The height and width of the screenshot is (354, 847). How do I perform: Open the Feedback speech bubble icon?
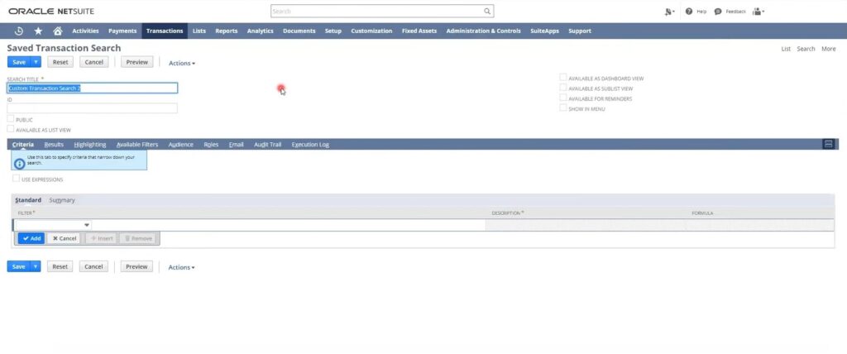coord(718,12)
